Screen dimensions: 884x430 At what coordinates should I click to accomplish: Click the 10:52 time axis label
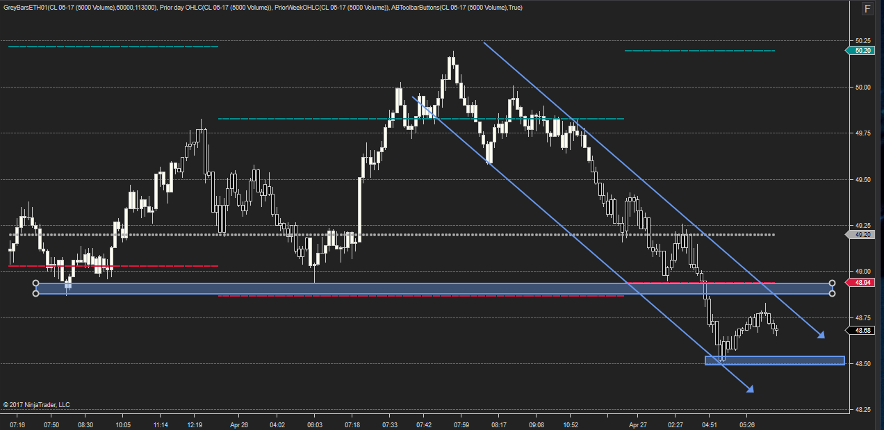tap(571, 424)
